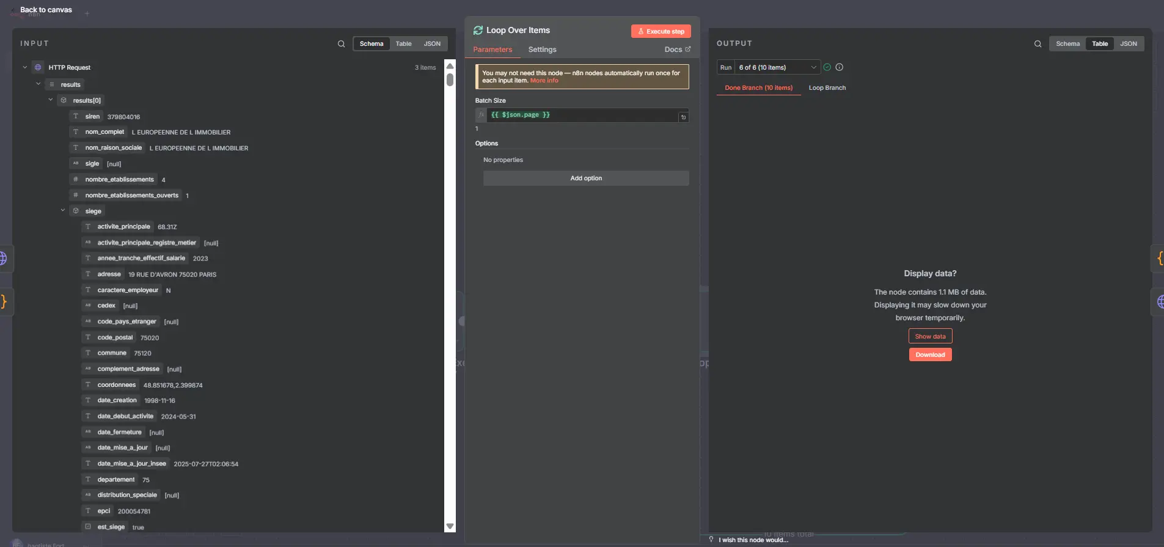Open the Parameters tab

(x=492, y=50)
